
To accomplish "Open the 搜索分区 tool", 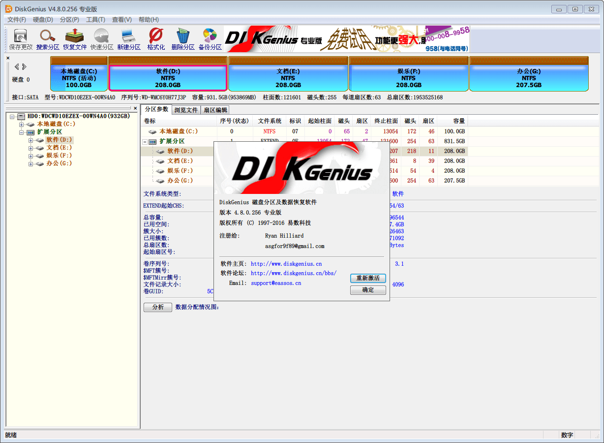I will (48, 39).
